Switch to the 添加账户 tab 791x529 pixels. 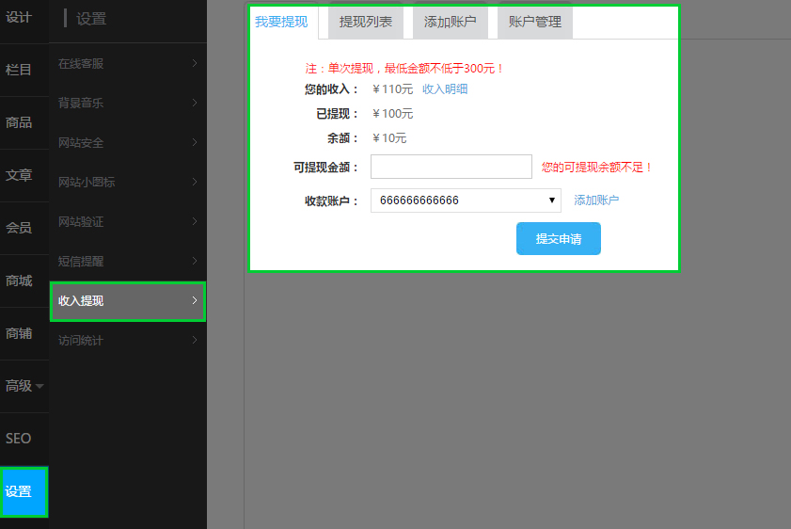pyautogui.click(x=451, y=22)
